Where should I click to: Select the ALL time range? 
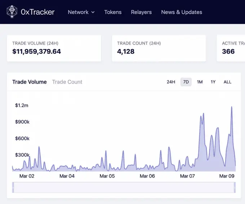pyautogui.click(x=227, y=82)
